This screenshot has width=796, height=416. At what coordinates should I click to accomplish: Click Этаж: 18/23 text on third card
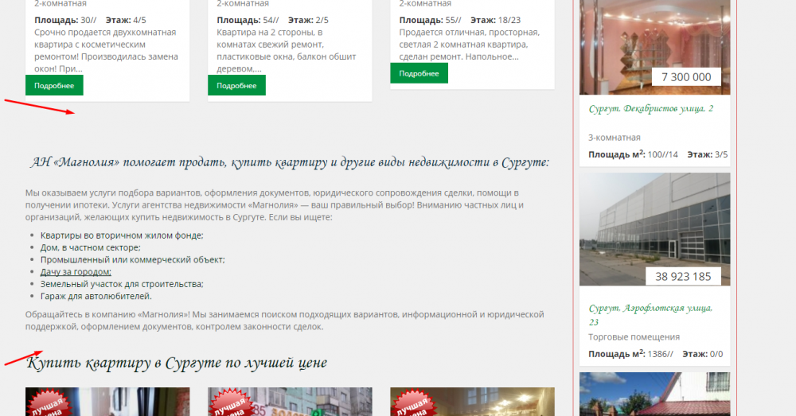[x=495, y=21]
